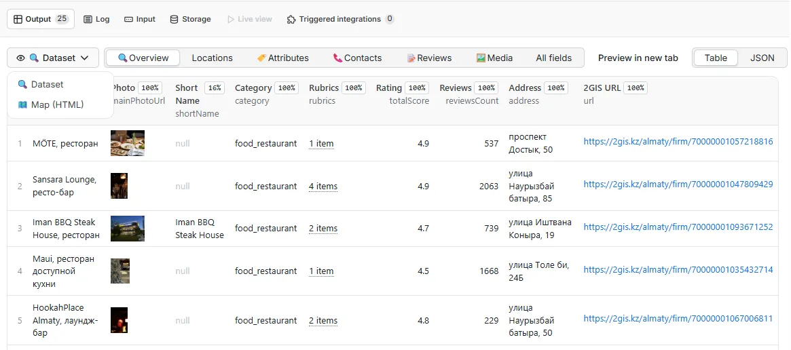This screenshot has height=350, width=791.
Task: Select the Overview fields view
Action: 143,58
